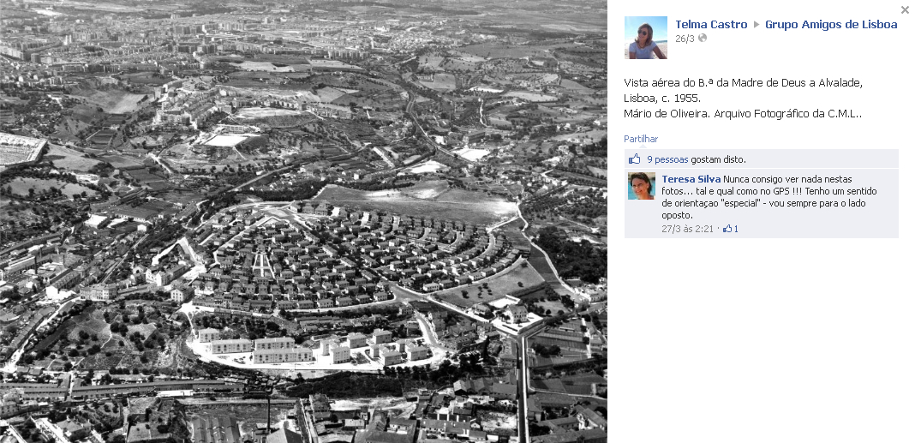The height and width of the screenshot is (443, 915).
Task: Click the number 1 beside comment like icon
Action: (x=736, y=229)
